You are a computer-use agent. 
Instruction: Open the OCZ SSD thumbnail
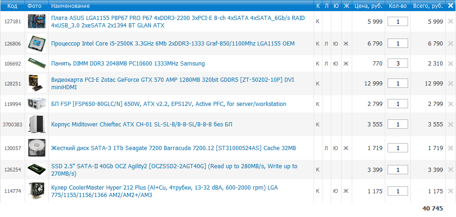(37, 170)
